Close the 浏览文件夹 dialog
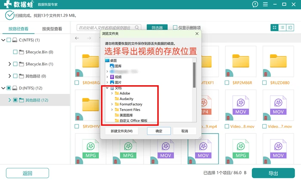This screenshot has width=301, height=183. click(197, 34)
